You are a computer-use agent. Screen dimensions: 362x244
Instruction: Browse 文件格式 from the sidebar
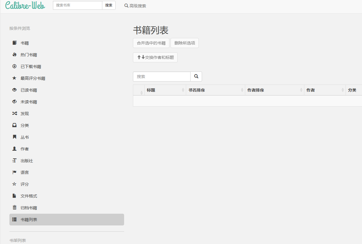67,196
